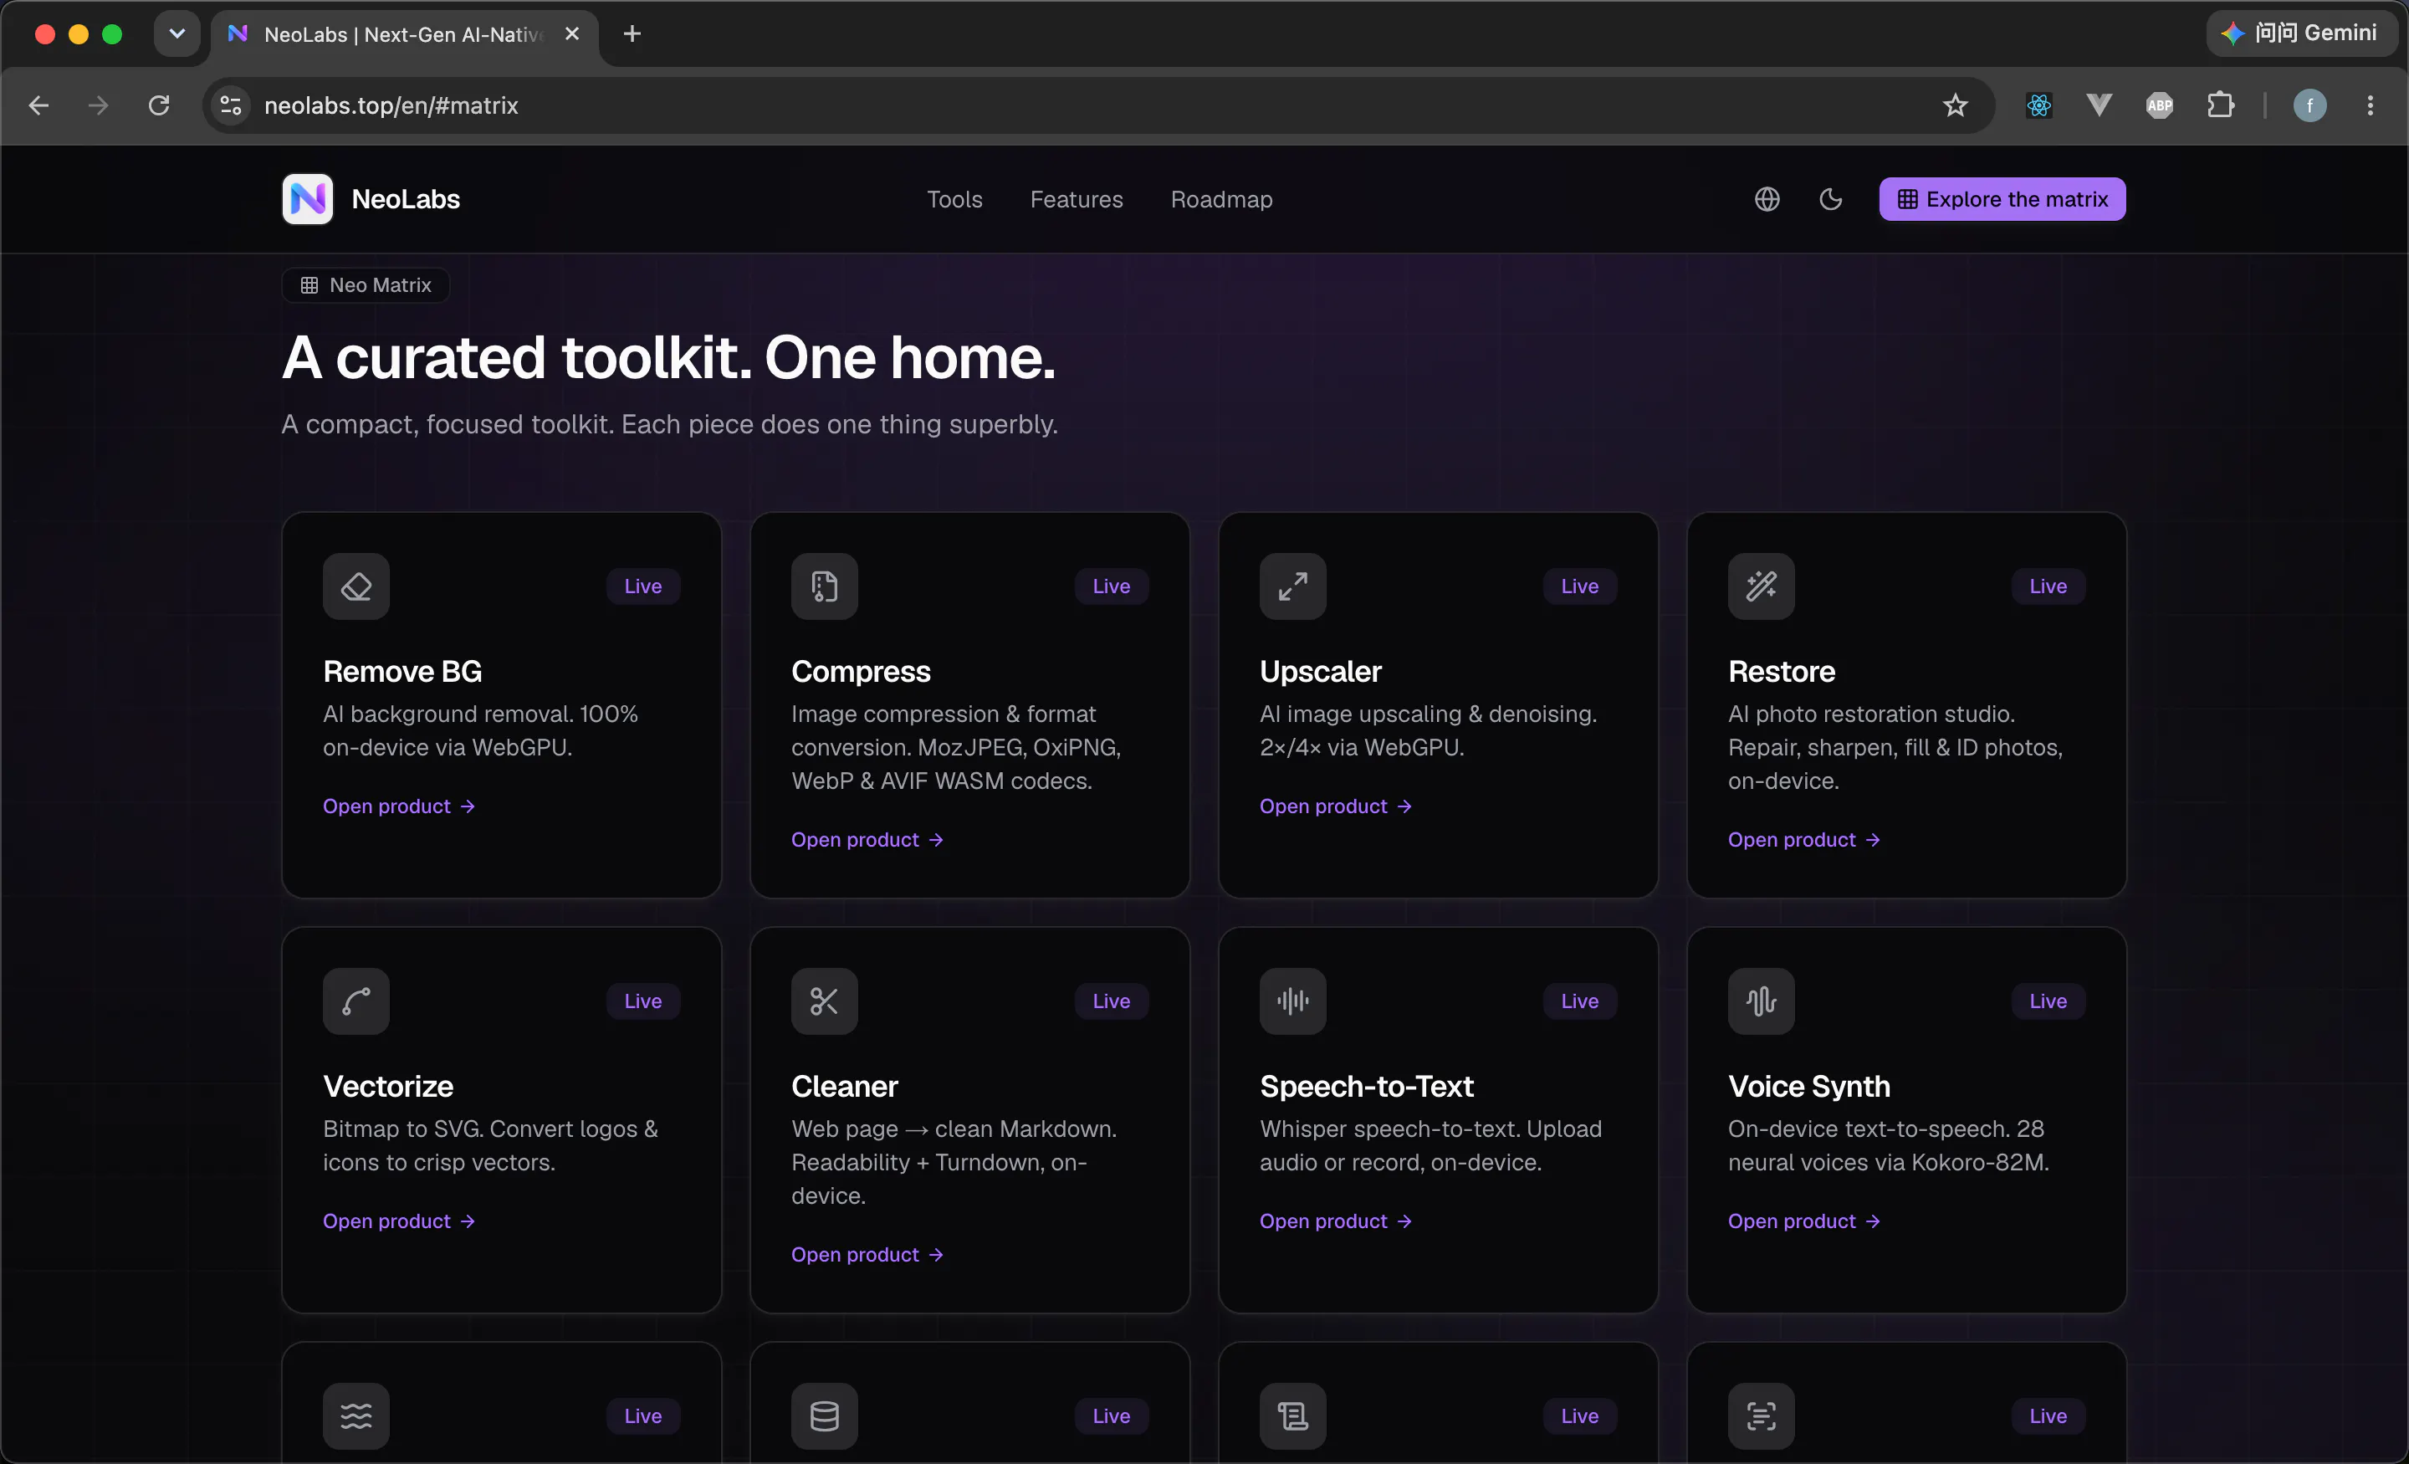Image resolution: width=2409 pixels, height=1464 pixels.
Task: Open the language globe selector
Action: click(x=1767, y=199)
